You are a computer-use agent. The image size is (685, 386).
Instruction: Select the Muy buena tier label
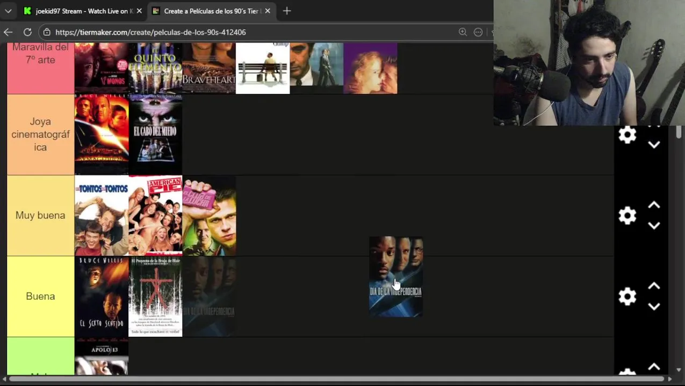click(x=40, y=216)
